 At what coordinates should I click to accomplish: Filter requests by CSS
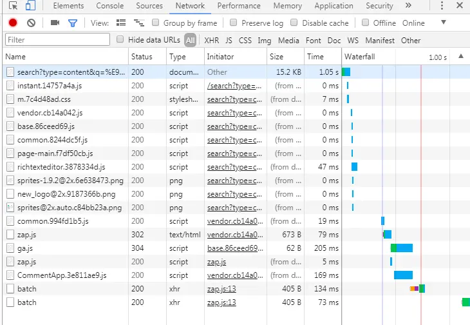245,41
